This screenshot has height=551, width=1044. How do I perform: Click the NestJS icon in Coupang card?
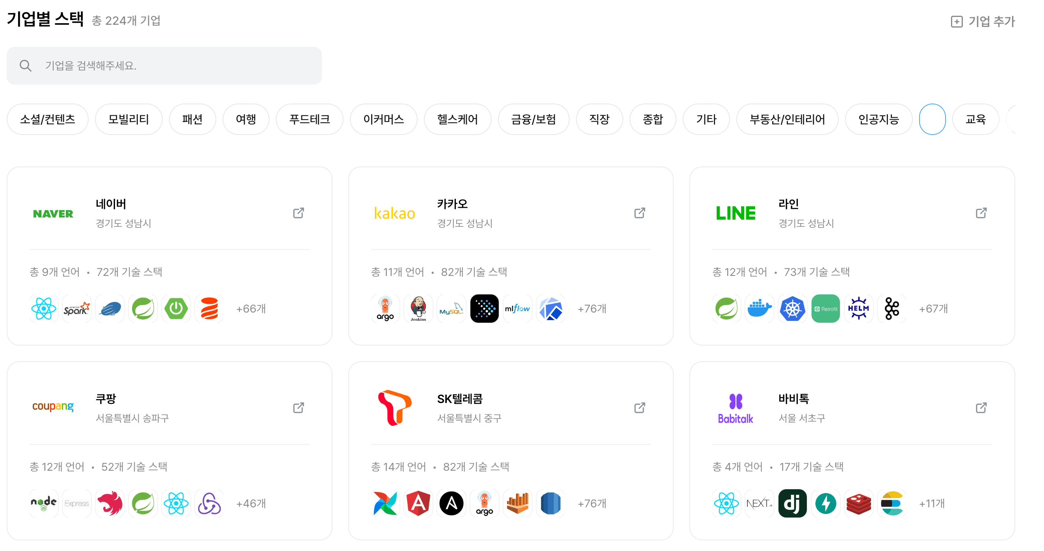(110, 503)
